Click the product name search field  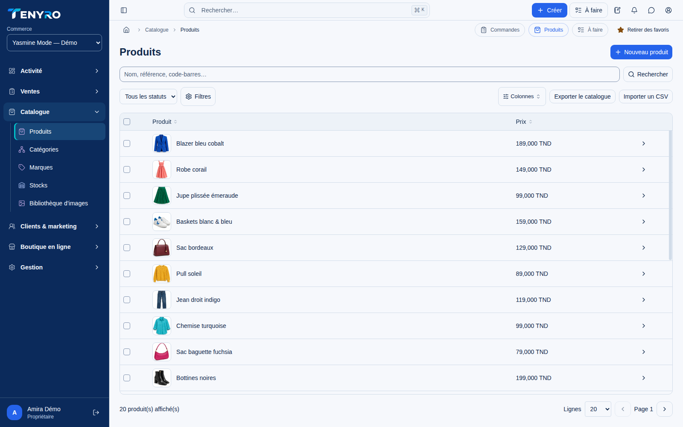click(370, 74)
